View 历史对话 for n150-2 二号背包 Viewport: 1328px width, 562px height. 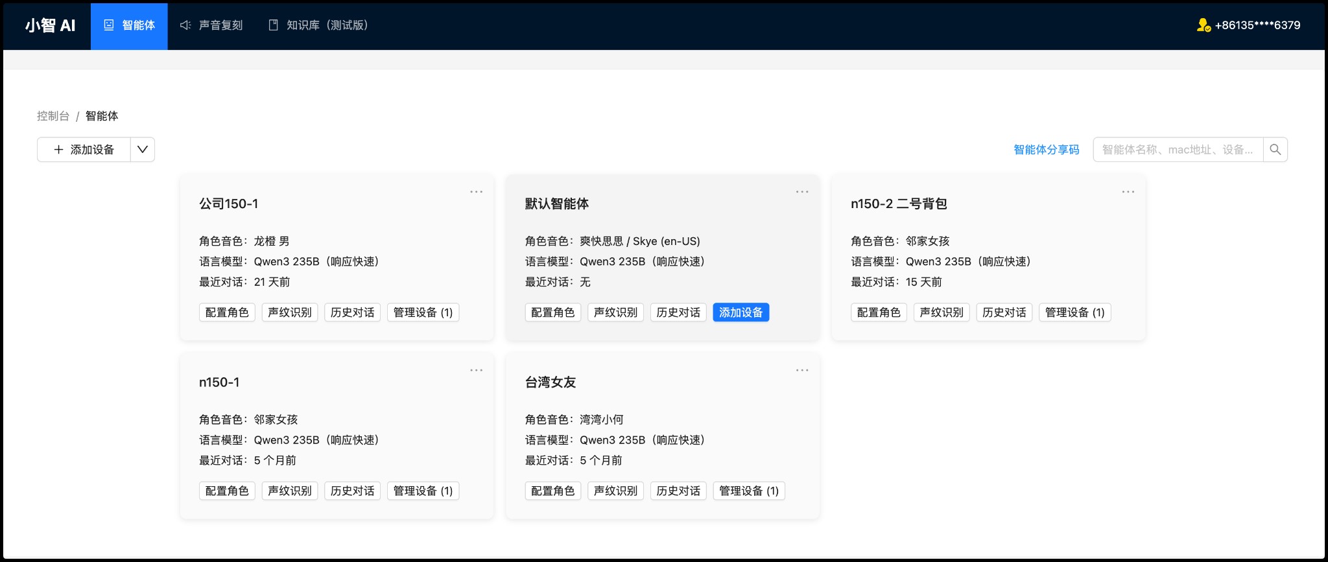tap(1004, 312)
